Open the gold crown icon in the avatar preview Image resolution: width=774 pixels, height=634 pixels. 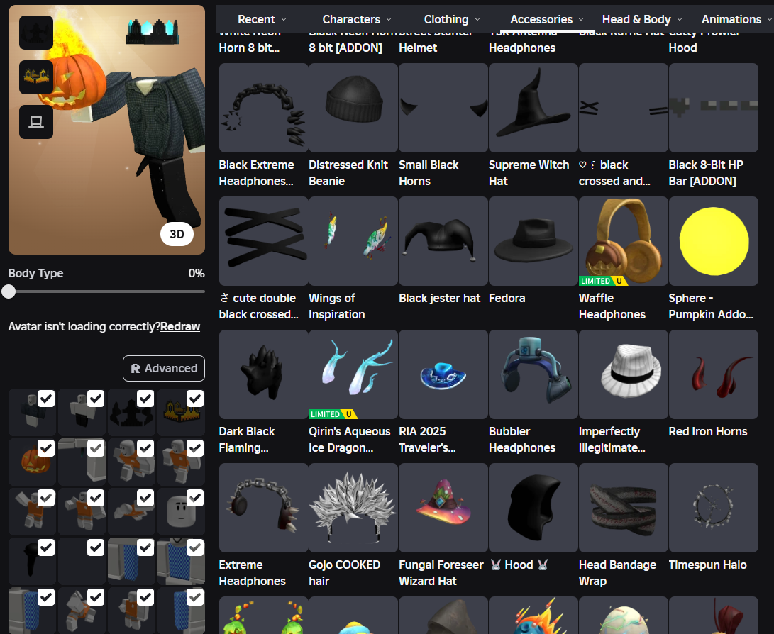click(36, 77)
